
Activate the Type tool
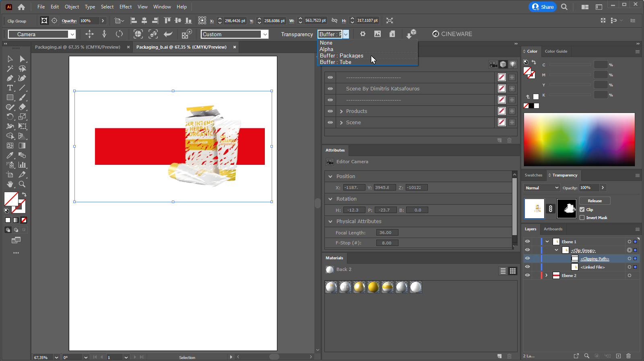[10, 88]
